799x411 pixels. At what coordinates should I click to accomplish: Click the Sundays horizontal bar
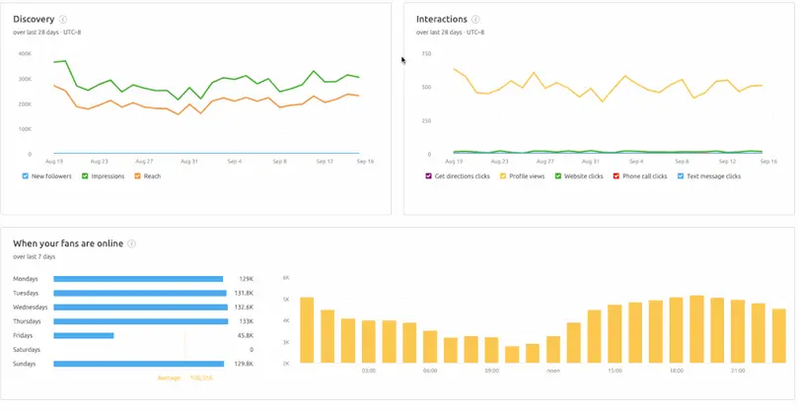pos(138,364)
